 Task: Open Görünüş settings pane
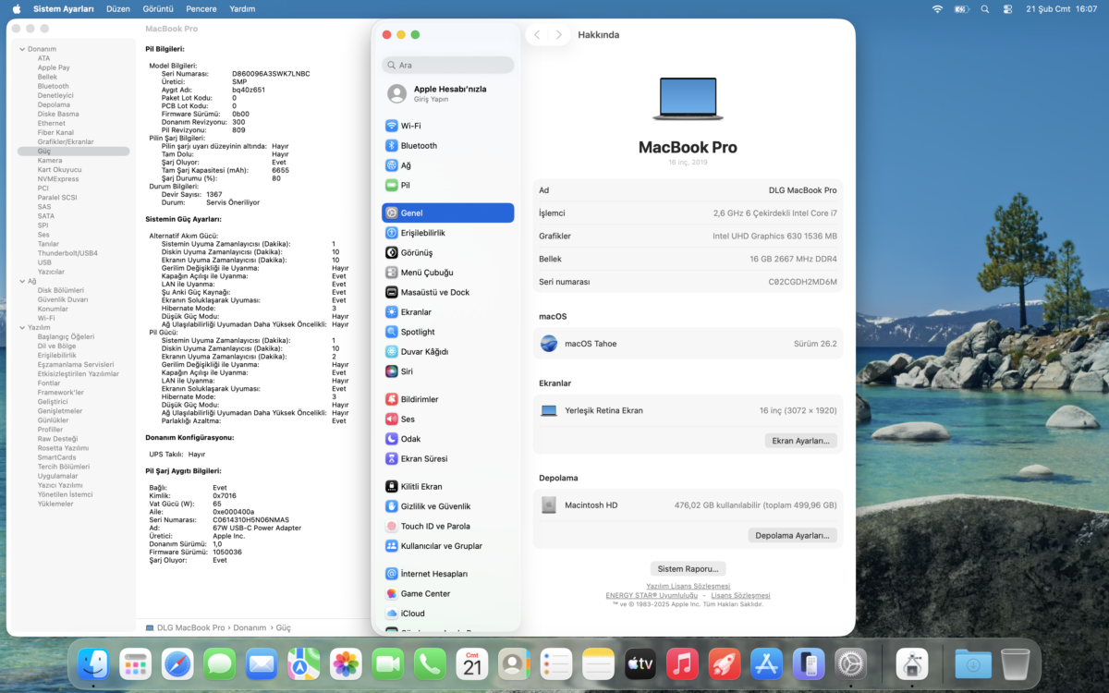pos(447,252)
